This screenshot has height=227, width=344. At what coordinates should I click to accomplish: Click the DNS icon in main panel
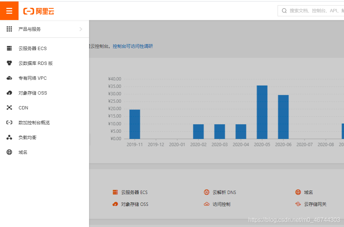point(207,193)
